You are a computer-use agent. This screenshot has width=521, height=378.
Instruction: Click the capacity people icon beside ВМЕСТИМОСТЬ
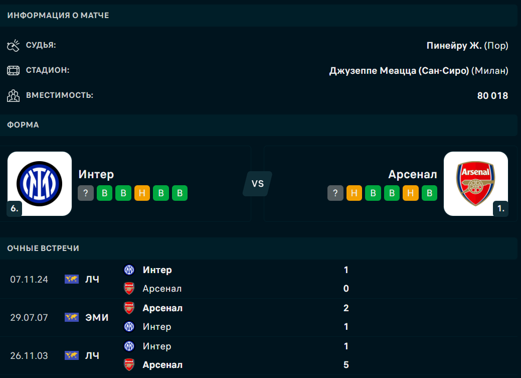tap(13, 95)
